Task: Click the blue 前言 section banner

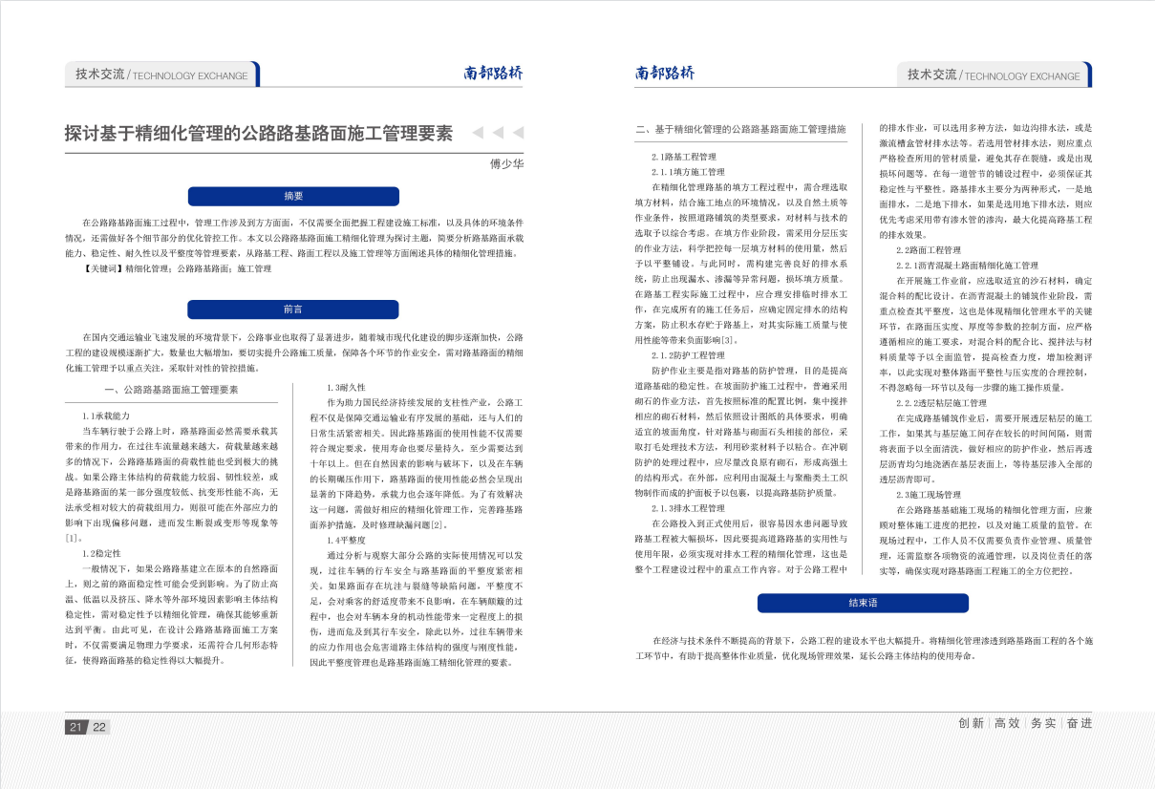Action: 293,309
